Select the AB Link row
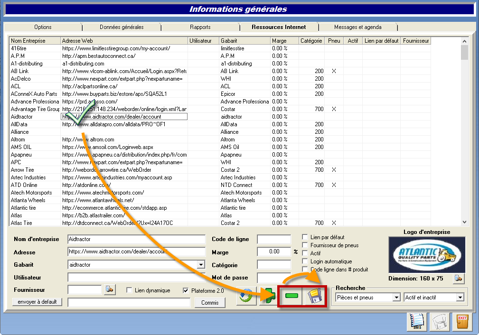479x335 pixels. 220,71
